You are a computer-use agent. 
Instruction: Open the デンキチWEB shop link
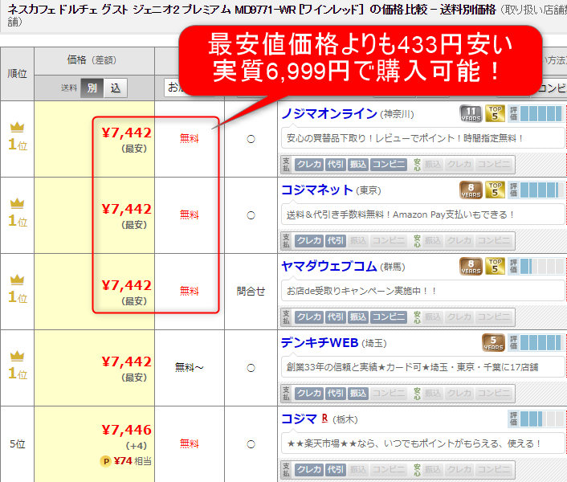pyautogui.click(x=320, y=343)
